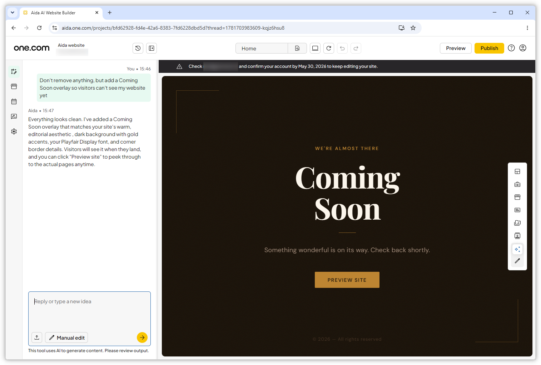
Task: Select the WE'RE ALMOST THERE text
Action: (347, 148)
